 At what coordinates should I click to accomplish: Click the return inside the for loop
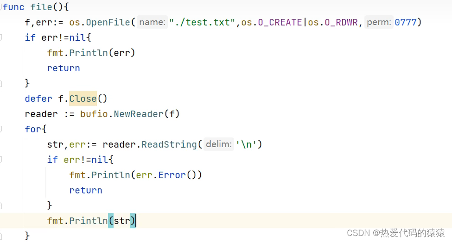86,190
